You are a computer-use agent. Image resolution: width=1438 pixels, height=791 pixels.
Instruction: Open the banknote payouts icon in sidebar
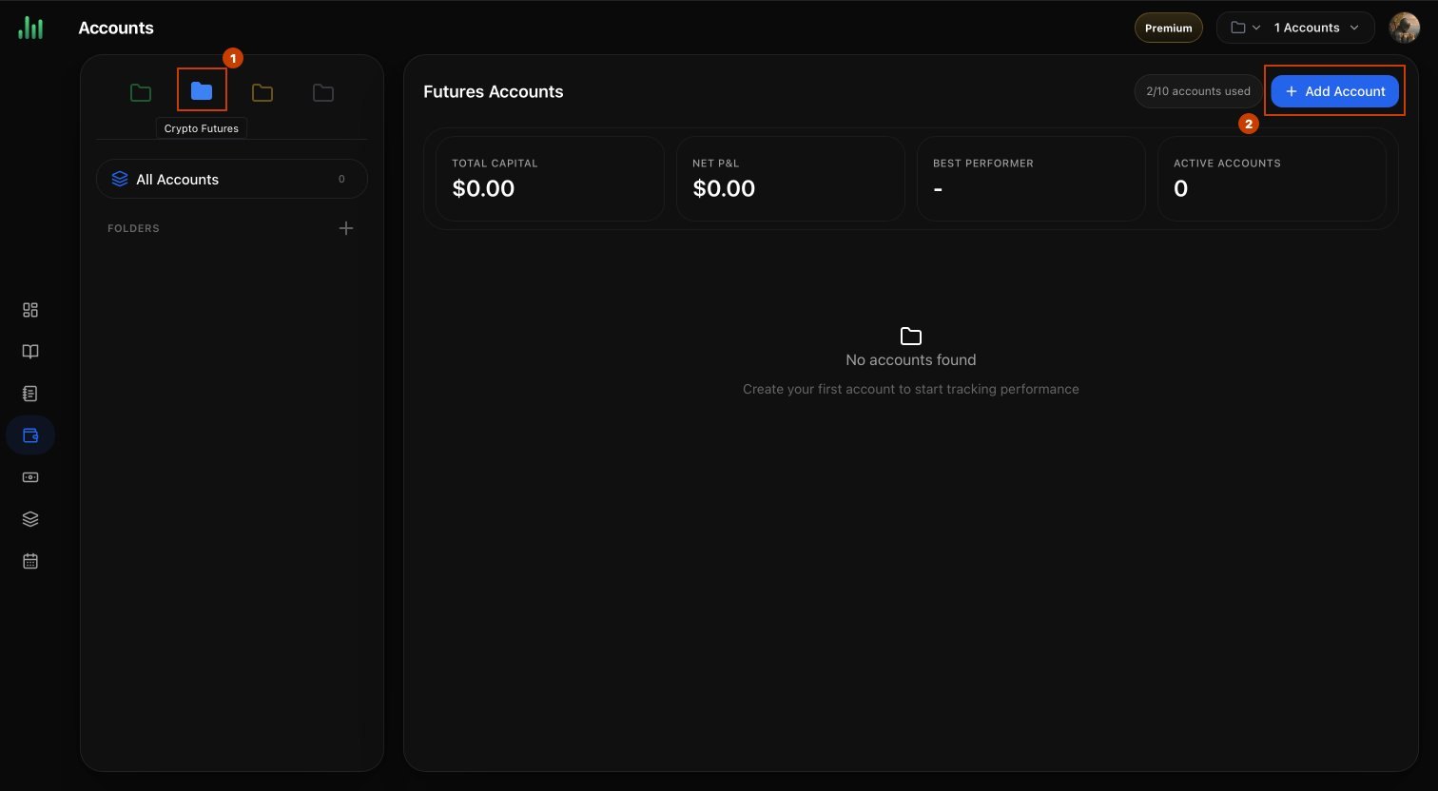pyautogui.click(x=30, y=477)
